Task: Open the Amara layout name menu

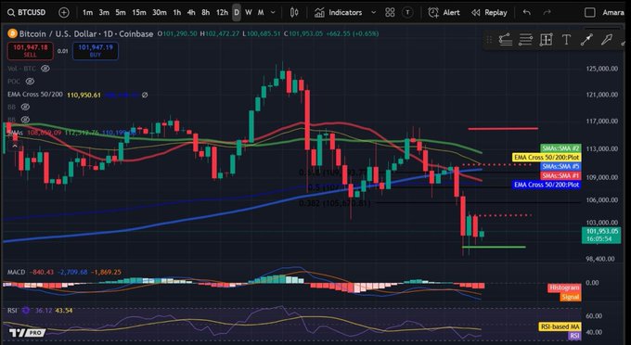Action: (x=612, y=12)
